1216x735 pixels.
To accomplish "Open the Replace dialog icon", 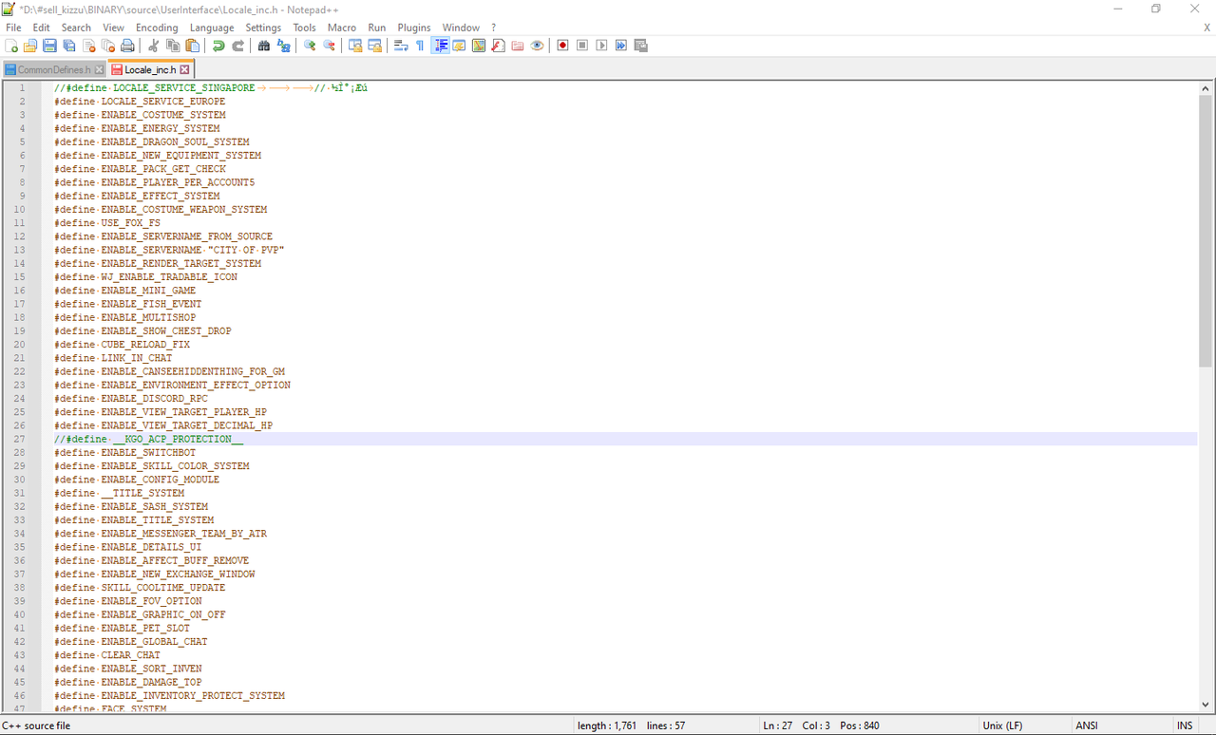I will (283, 46).
